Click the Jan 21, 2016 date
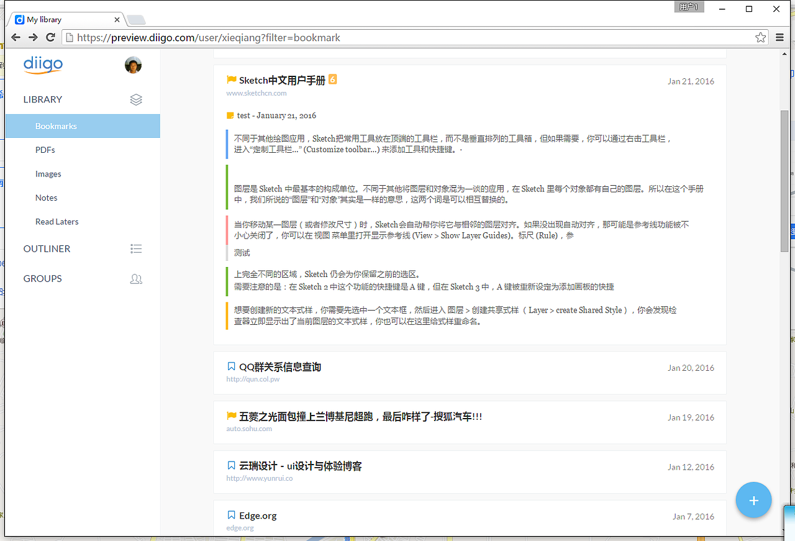Image resolution: width=795 pixels, height=541 pixels. pos(691,81)
